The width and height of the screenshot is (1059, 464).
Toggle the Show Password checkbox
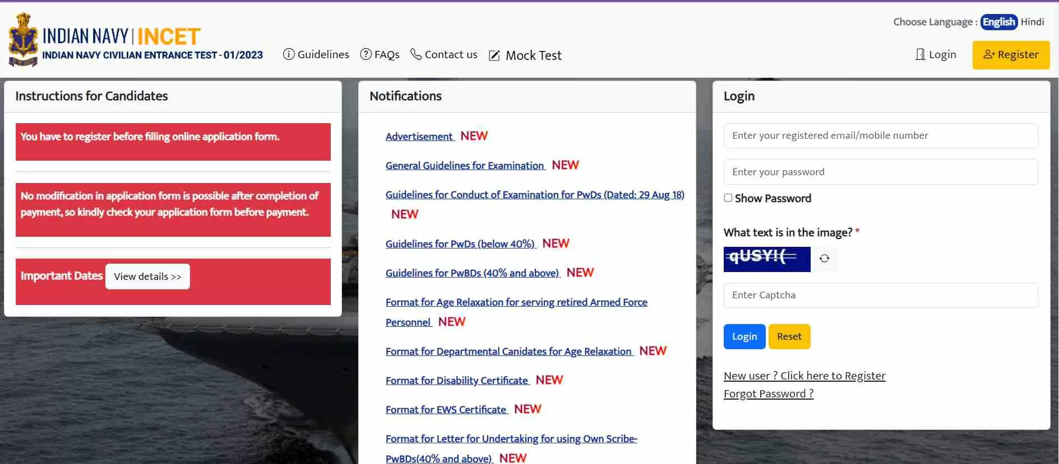(x=728, y=198)
